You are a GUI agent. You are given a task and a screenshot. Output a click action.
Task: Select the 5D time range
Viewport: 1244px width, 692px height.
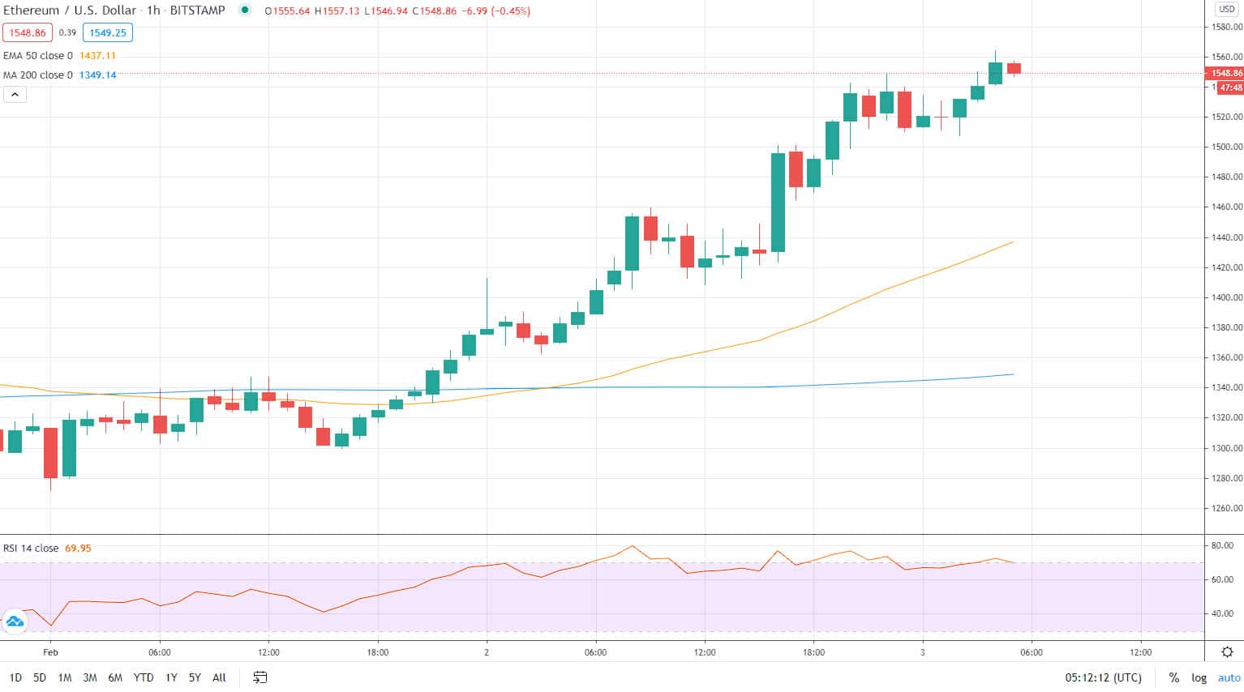coord(40,677)
